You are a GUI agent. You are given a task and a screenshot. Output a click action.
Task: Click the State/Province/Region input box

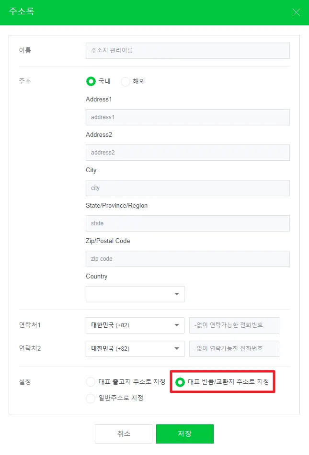pyautogui.click(x=187, y=223)
